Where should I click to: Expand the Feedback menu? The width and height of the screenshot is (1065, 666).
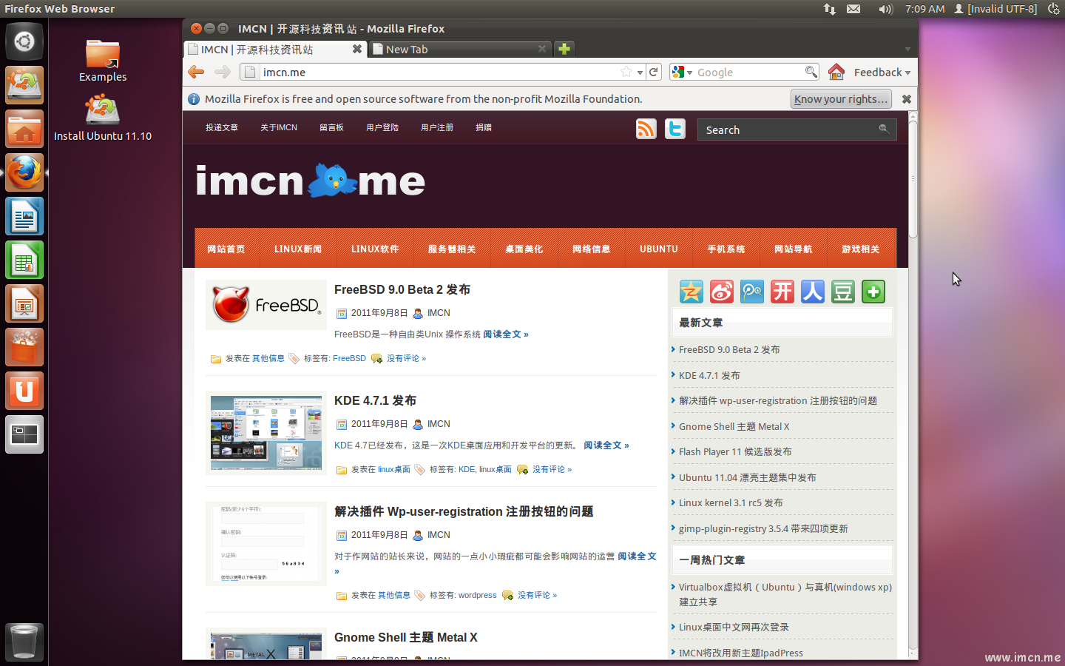pyautogui.click(x=882, y=72)
